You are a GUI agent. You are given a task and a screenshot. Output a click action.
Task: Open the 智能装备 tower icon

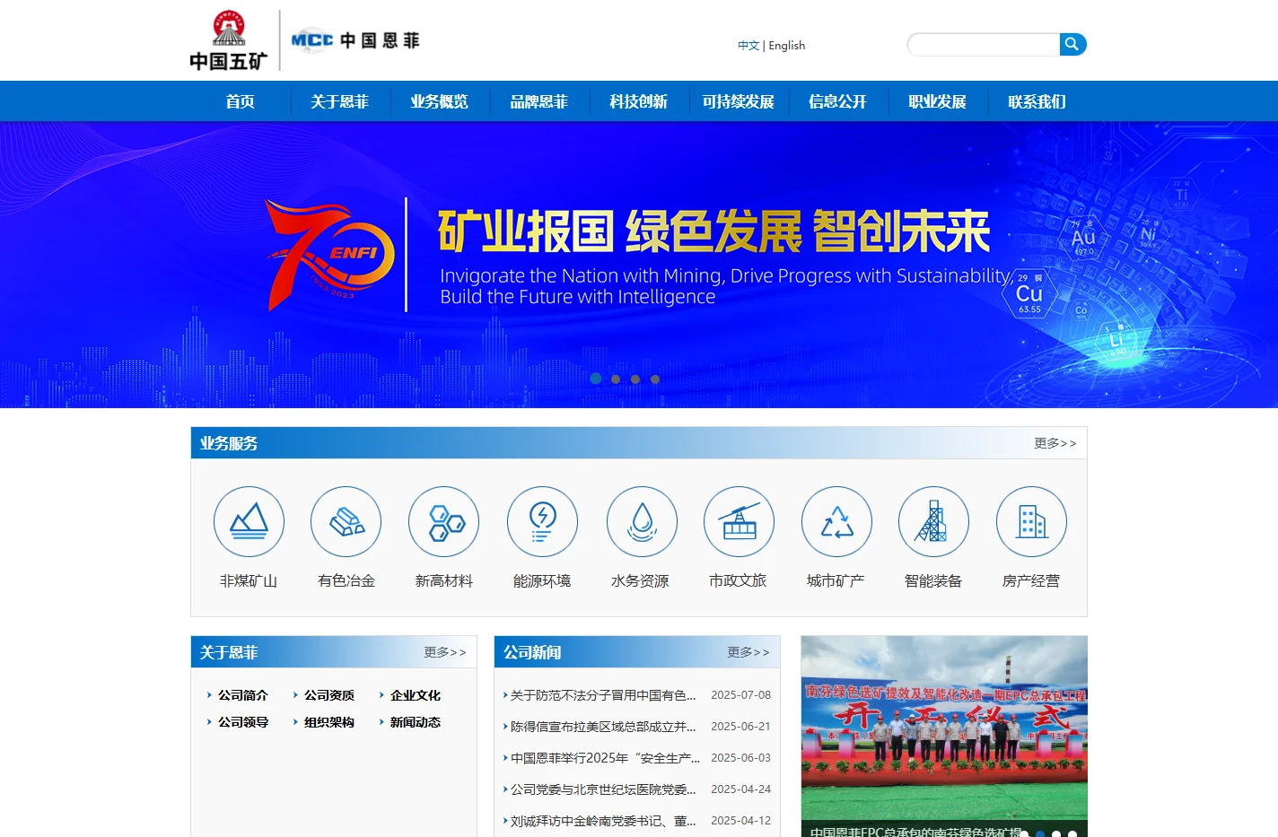pos(933,521)
